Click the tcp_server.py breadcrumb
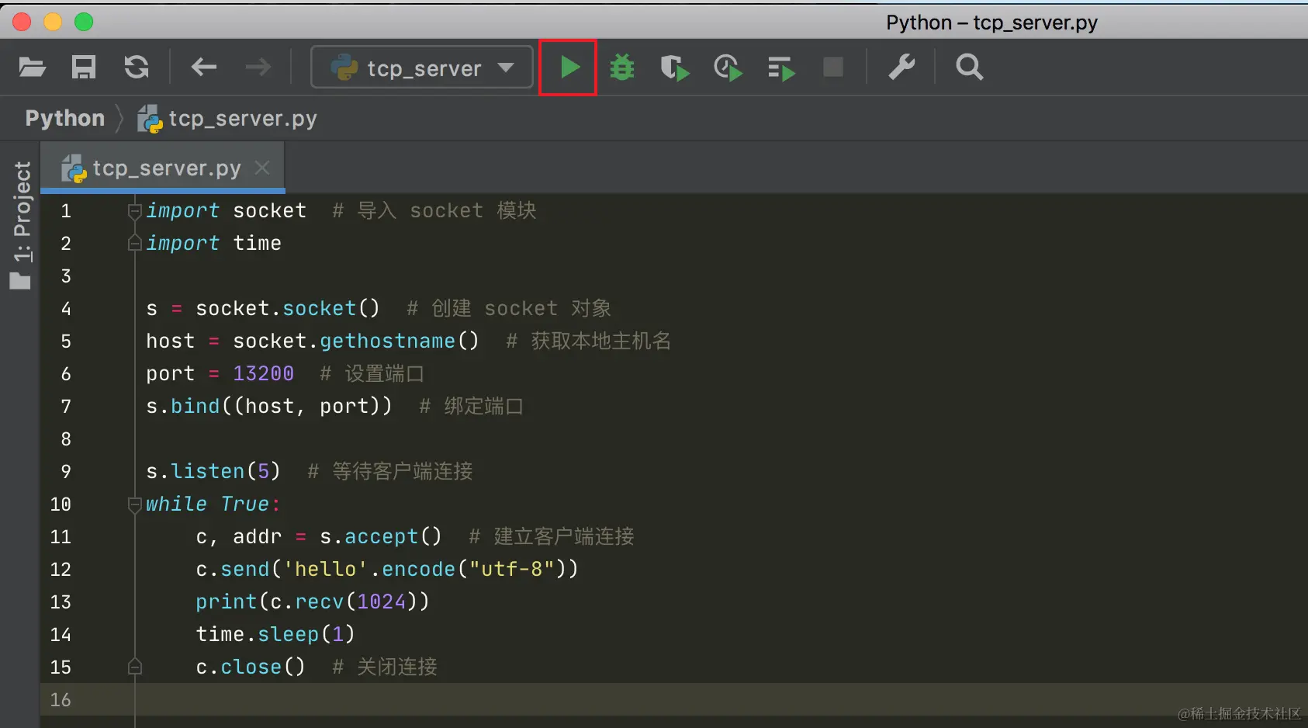 (x=227, y=119)
